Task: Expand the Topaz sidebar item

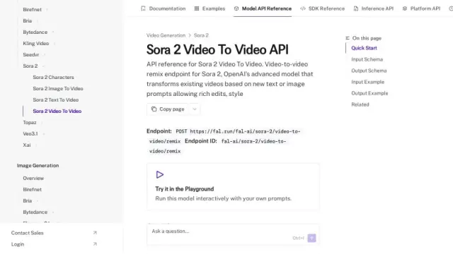Action: pyautogui.click(x=30, y=122)
